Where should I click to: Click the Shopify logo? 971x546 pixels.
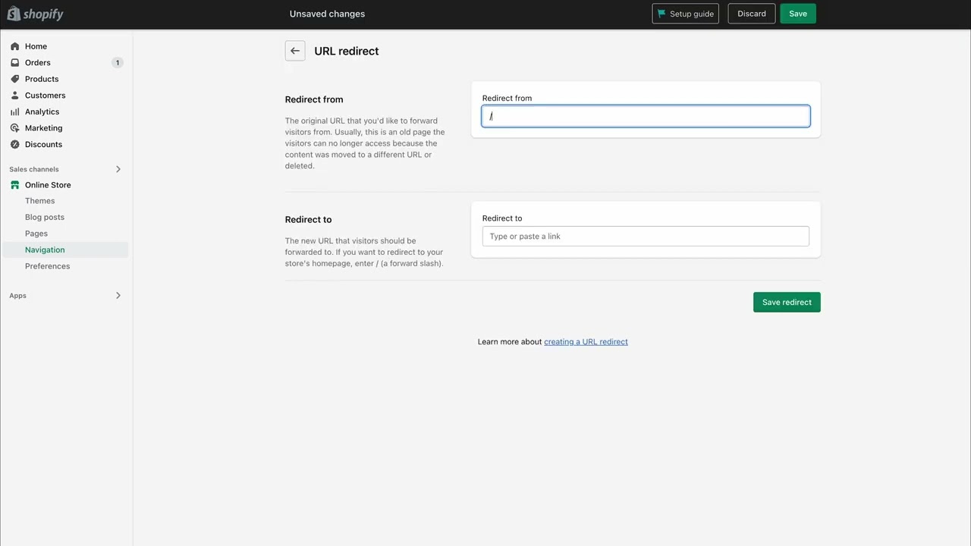35,14
